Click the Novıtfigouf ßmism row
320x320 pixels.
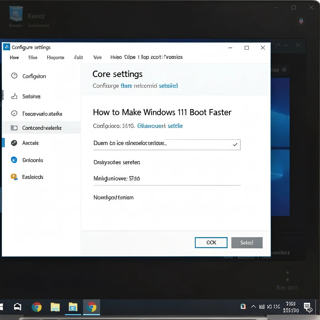tap(113, 198)
